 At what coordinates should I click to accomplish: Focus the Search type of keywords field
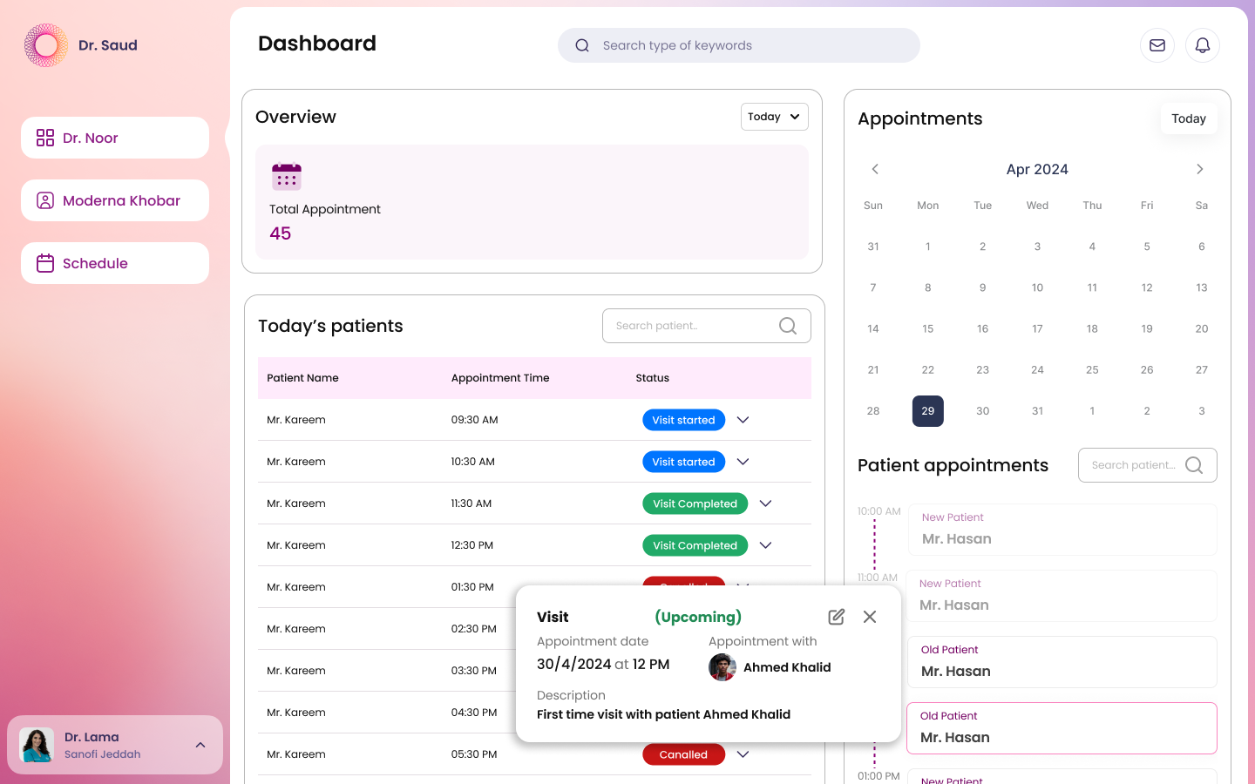[x=739, y=45]
